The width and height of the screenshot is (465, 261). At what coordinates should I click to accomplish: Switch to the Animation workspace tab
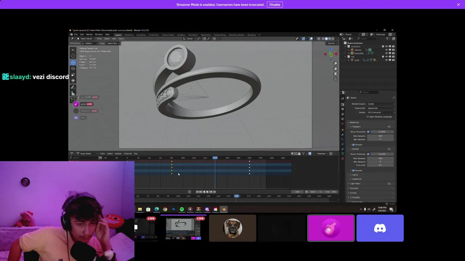[x=193, y=35]
